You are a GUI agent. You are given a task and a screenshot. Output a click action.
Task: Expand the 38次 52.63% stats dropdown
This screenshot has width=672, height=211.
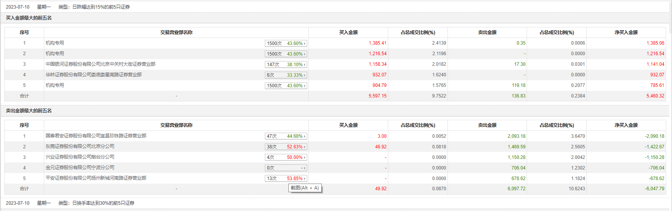click(x=286, y=147)
